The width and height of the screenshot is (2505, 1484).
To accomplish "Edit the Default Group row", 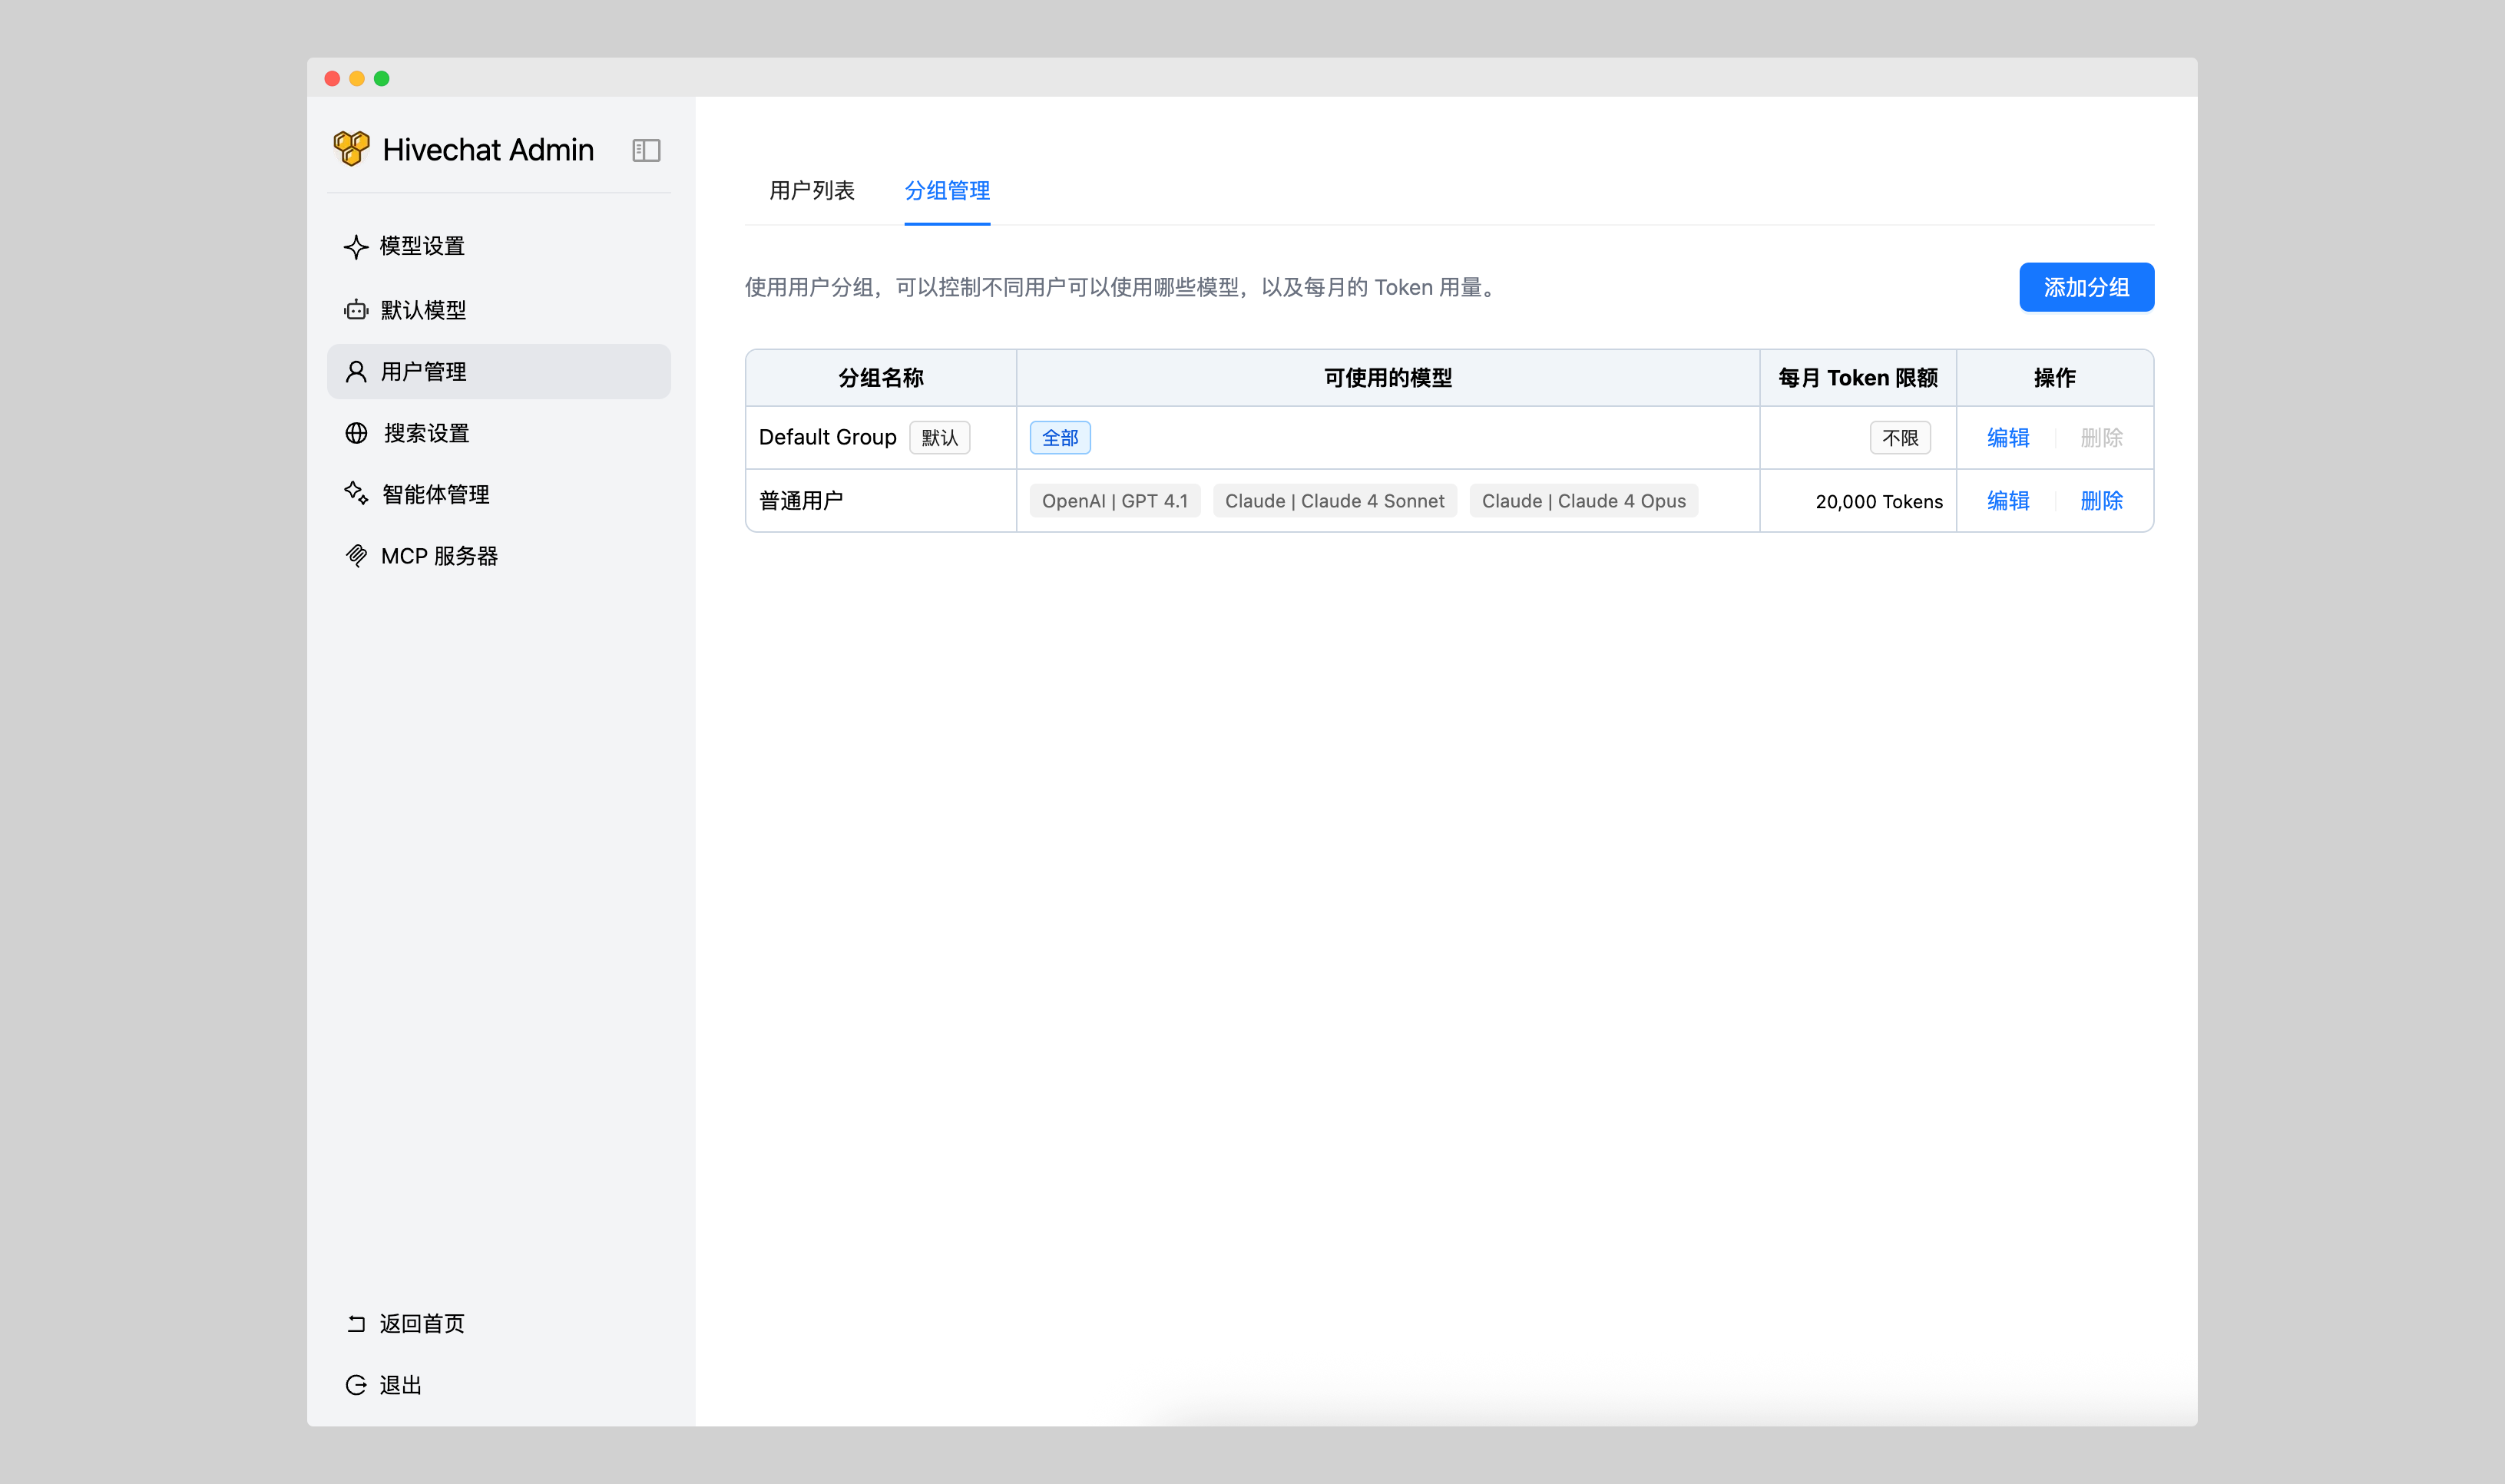I will 2008,438.
